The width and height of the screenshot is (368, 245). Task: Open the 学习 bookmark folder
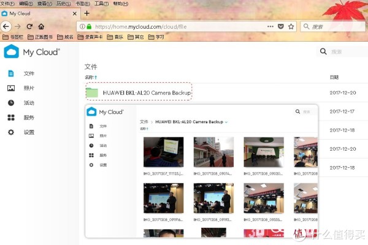156,37
